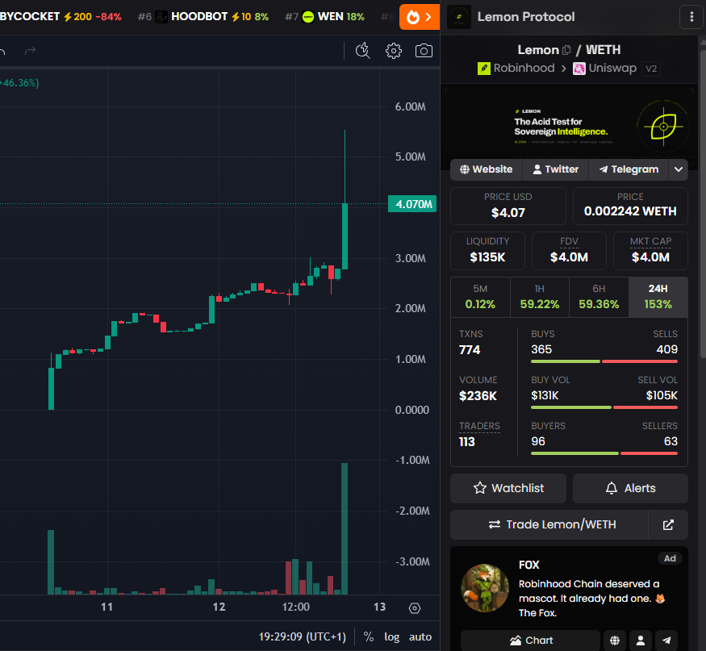Open the FOX ad Chart button
This screenshot has height=651, width=706.
coord(530,641)
